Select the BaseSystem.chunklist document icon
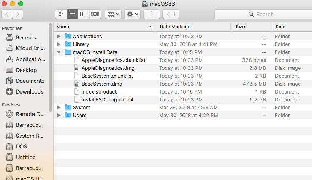 pyautogui.click(x=77, y=76)
